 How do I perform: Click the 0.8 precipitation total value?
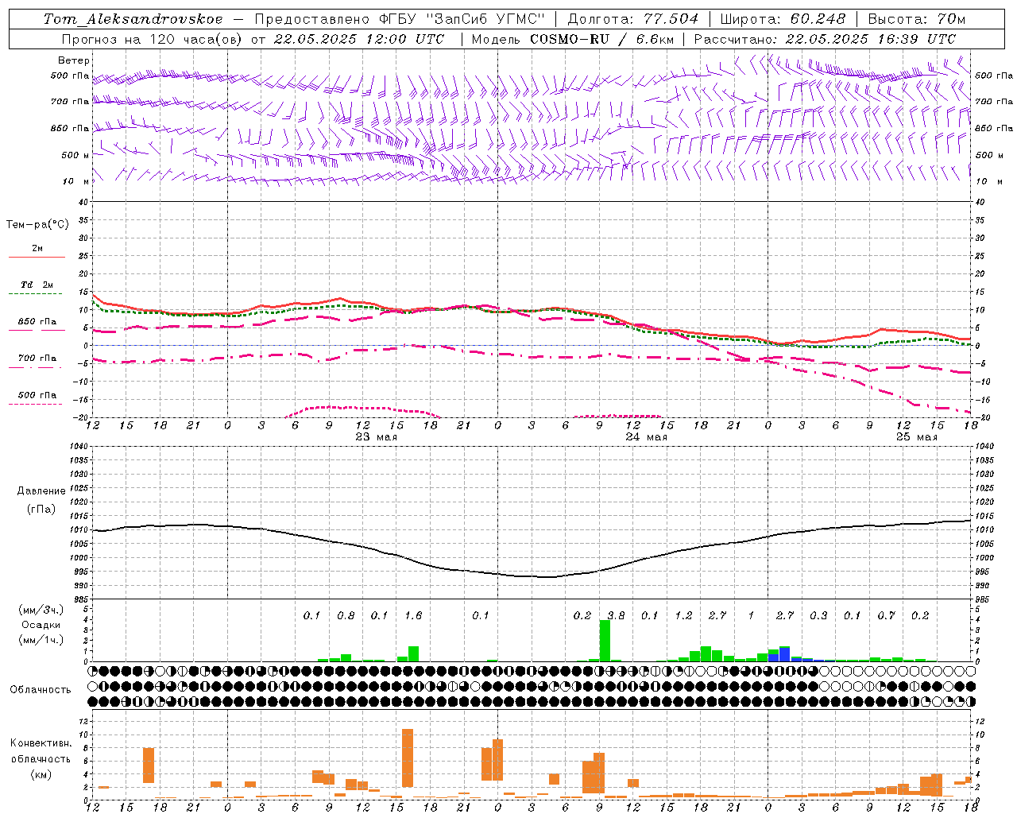pyautogui.click(x=346, y=615)
